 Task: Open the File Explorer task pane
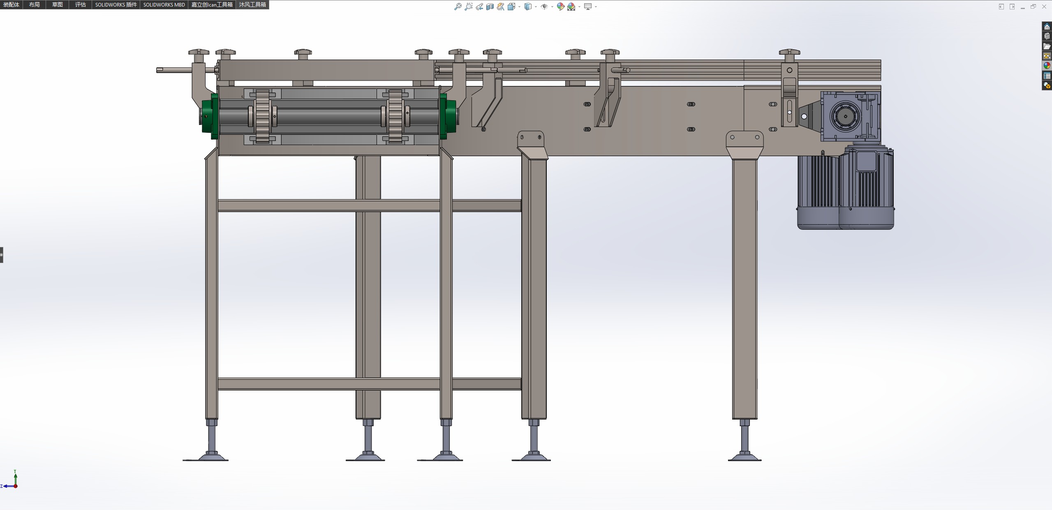pyautogui.click(x=1047, y=46)
